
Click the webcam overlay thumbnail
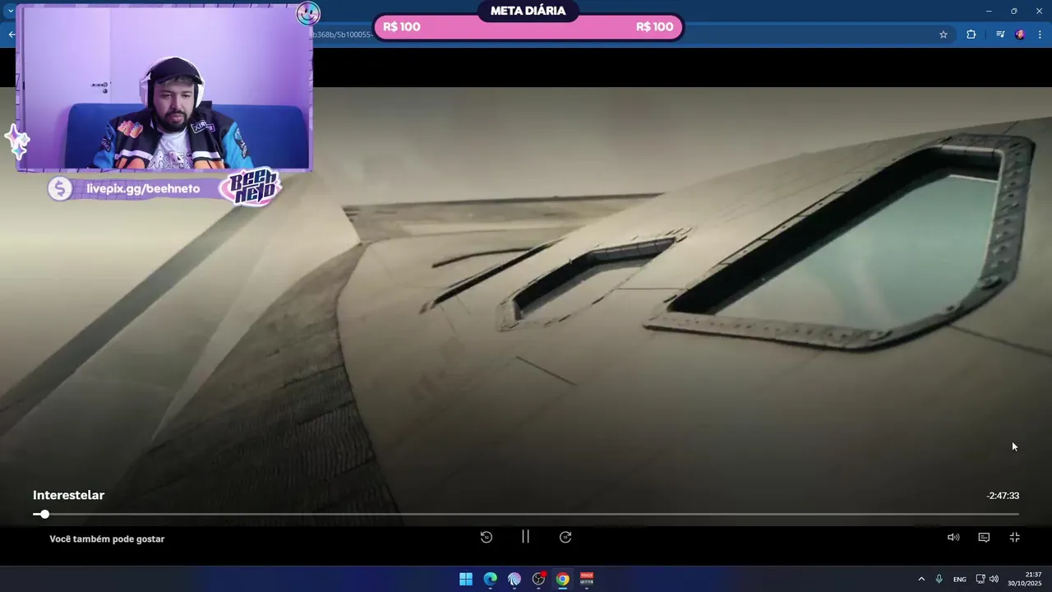coord(164,89)
